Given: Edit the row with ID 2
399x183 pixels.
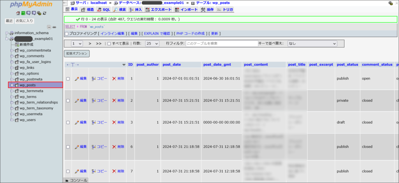Looking at the screenshot, I should coord(81,100).
